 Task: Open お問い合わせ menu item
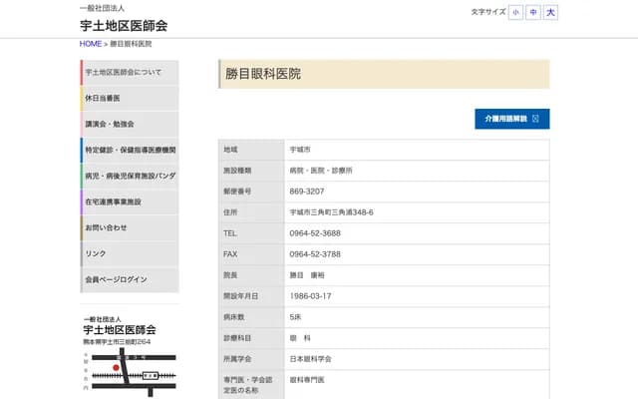pyautogui.click(x=130, y=227)
